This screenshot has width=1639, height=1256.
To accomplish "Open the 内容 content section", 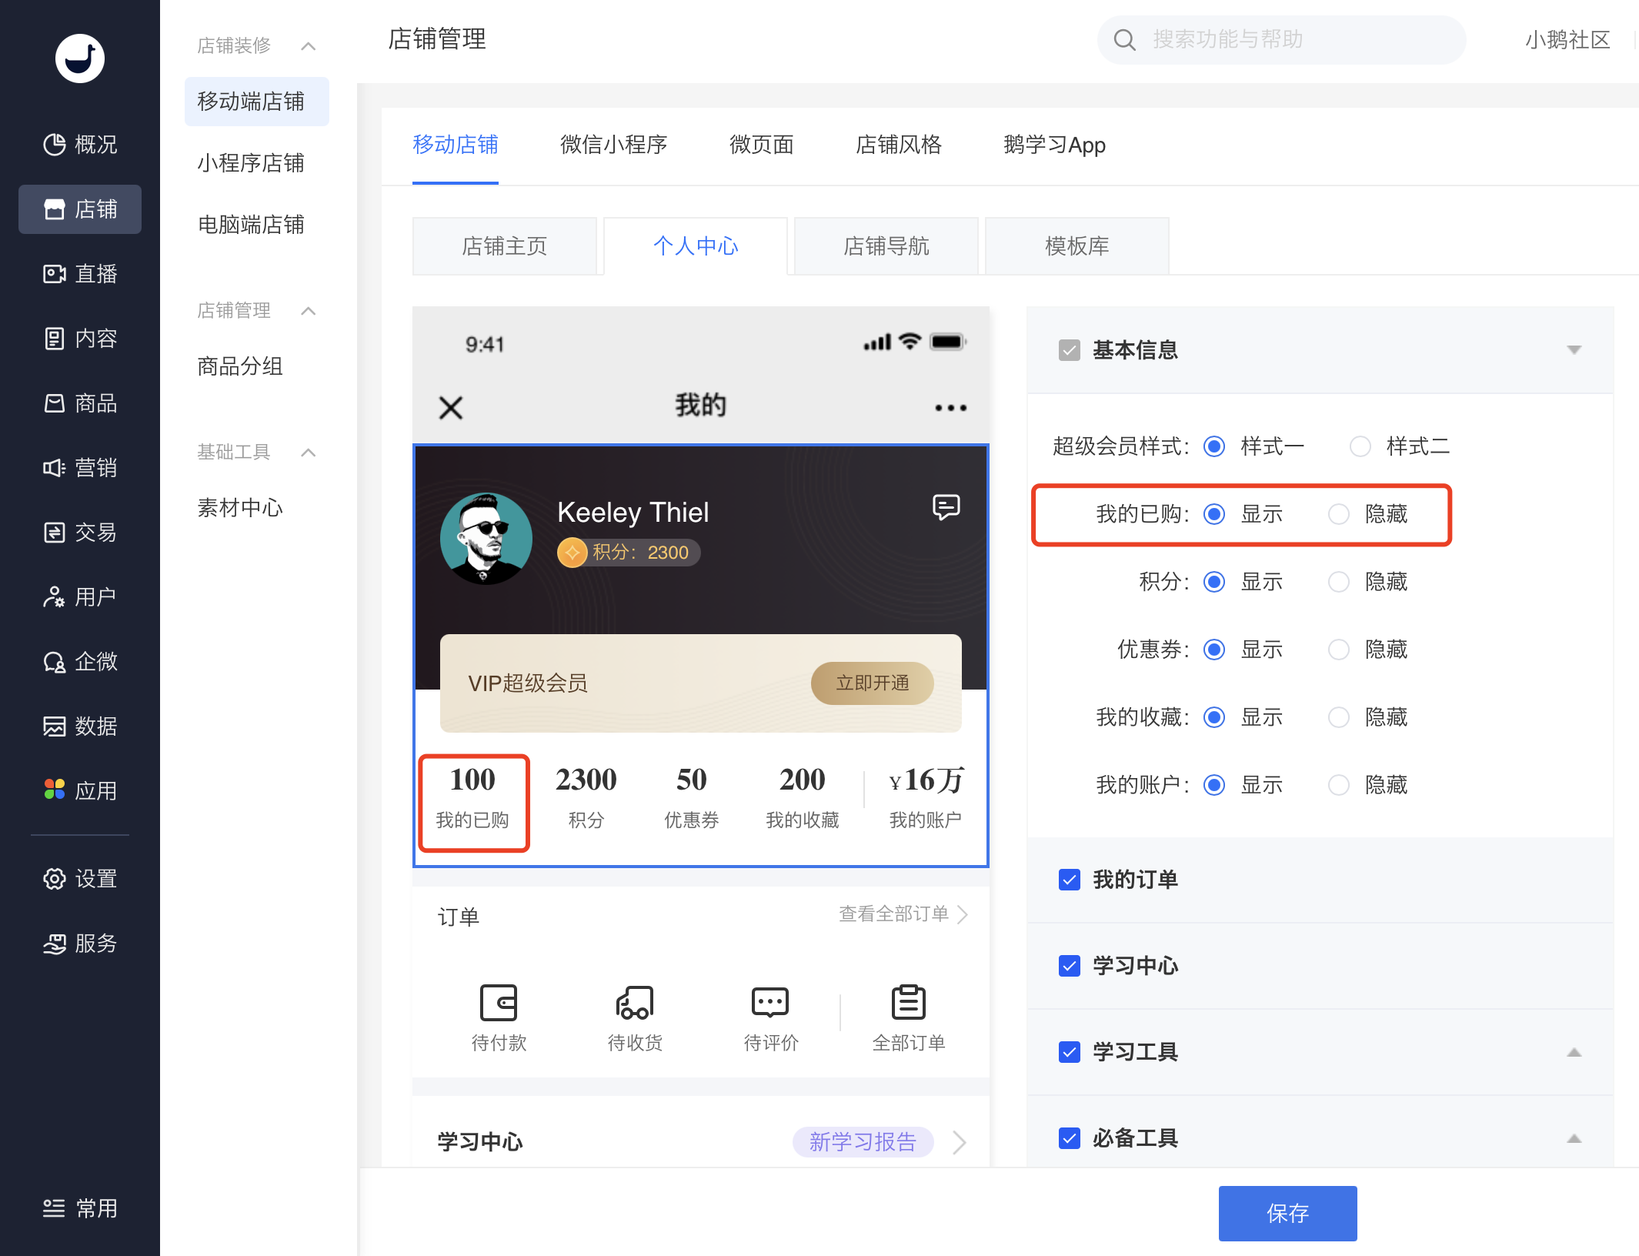I will (x=80, y=339).
